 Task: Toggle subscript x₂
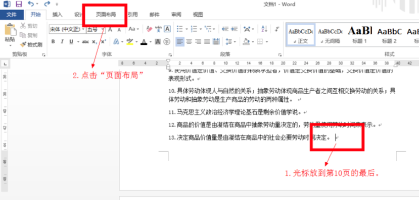(x=95, y=41)
